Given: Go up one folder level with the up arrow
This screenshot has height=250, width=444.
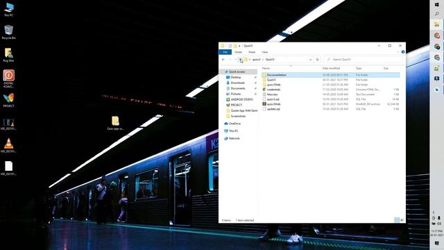Looking at the screenshot, I should coord(240,60).
